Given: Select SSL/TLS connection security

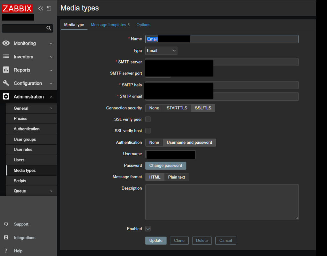Looking at the screenshot, I should point(203,108).
